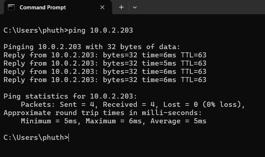Click the reply line showing time=5ms
265x157 pixels.
tap(105, 63)
